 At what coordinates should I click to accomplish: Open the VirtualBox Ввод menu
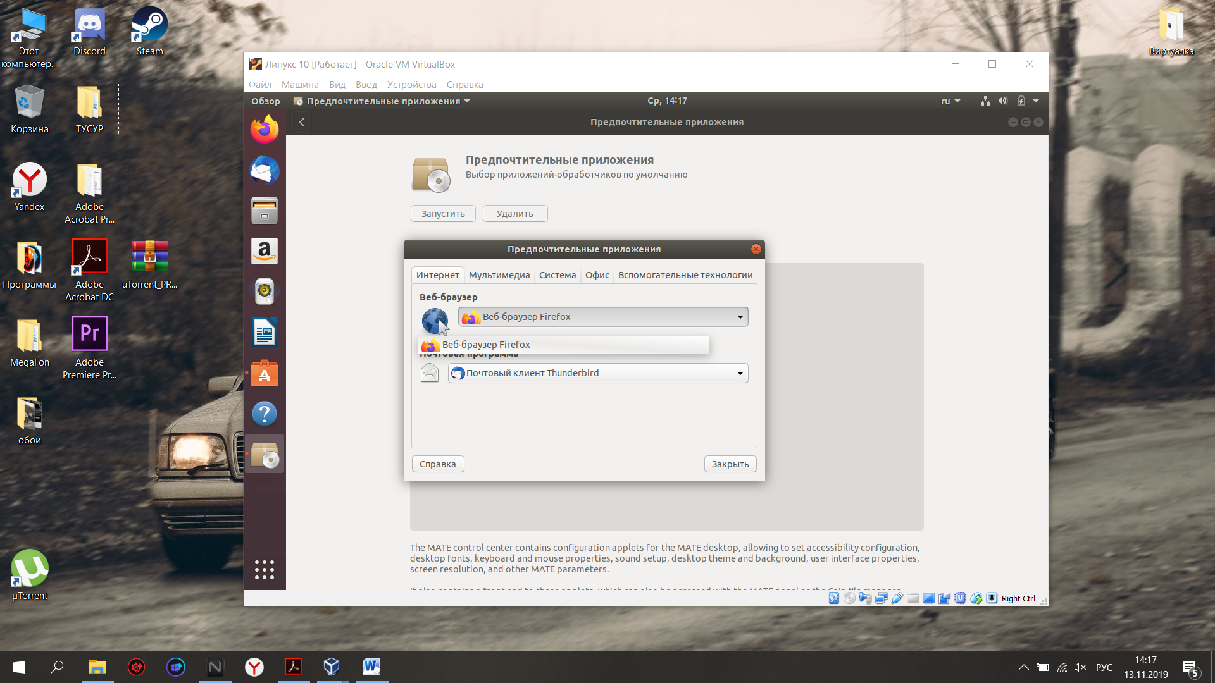[x=366, y=85]
